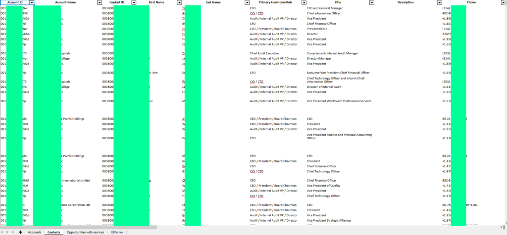This screenshot has width=507, height=235.
Task: Select the Title header cell
Action: click(x=338, y=2)
